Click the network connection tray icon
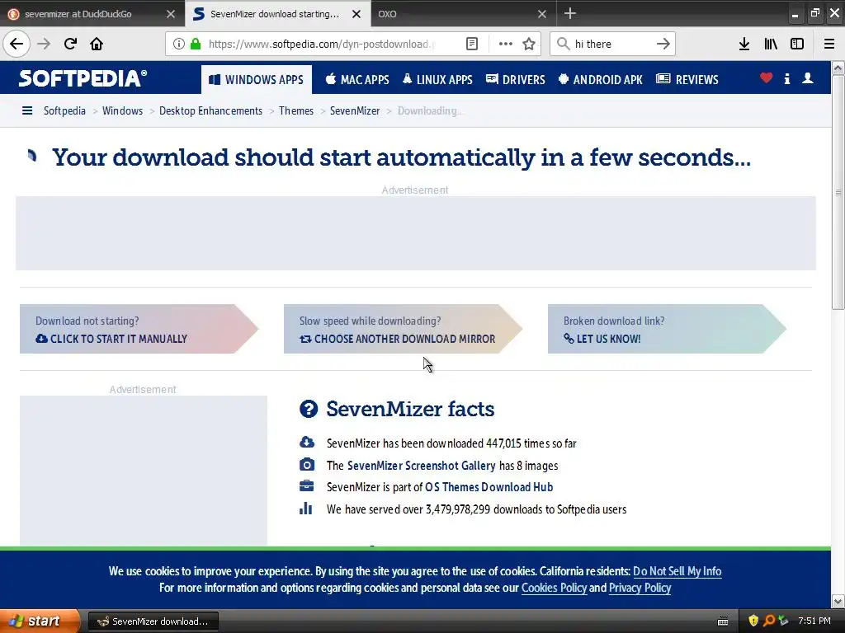This screenshot has height=633, width=845. tap(784, 621)
